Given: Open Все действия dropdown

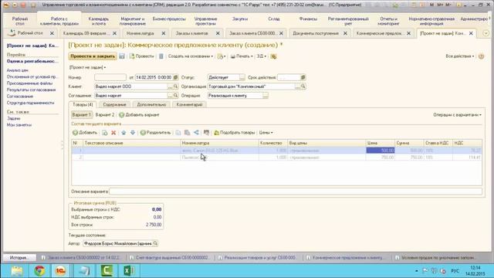Looking at the screenshot, I should 460,56.
